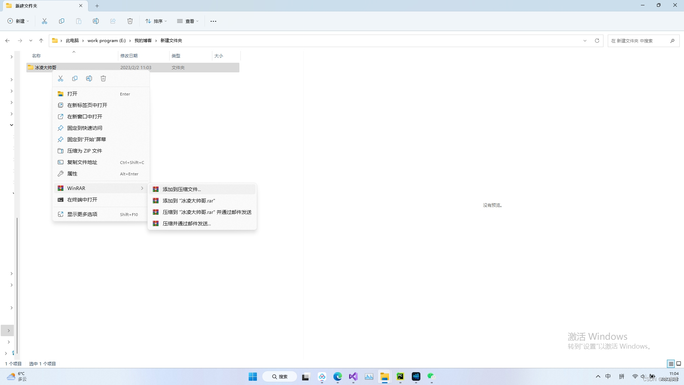Click the cut icon in context menu
684x385 pixels.
click(61, 78)
